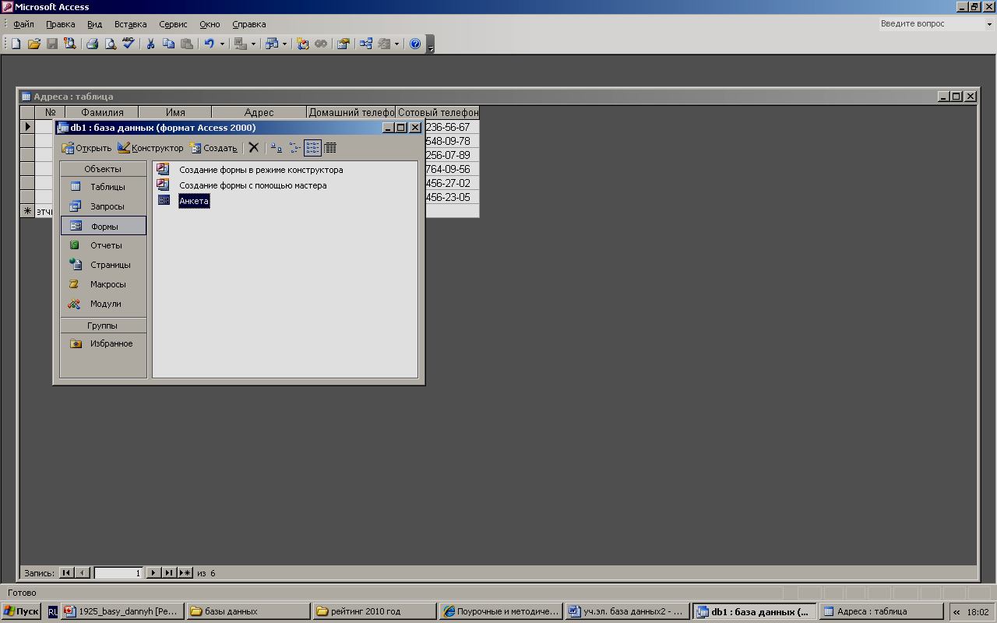Select Отчеты in the Objects pane
This screenshot has width=997, height=623.
pyautogui.click(x=103, y=245)
